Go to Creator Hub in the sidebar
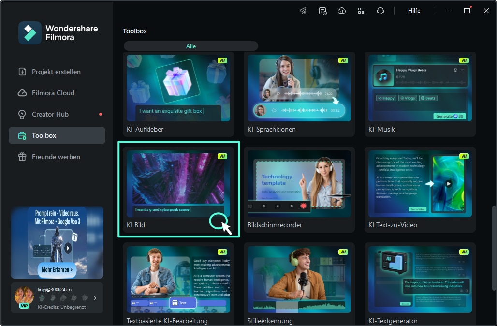 57,114
